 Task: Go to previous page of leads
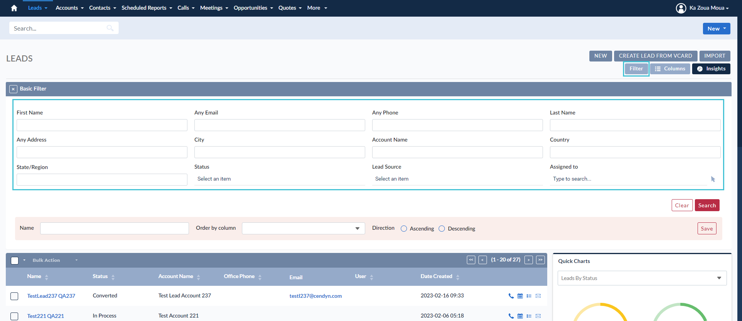483,260
